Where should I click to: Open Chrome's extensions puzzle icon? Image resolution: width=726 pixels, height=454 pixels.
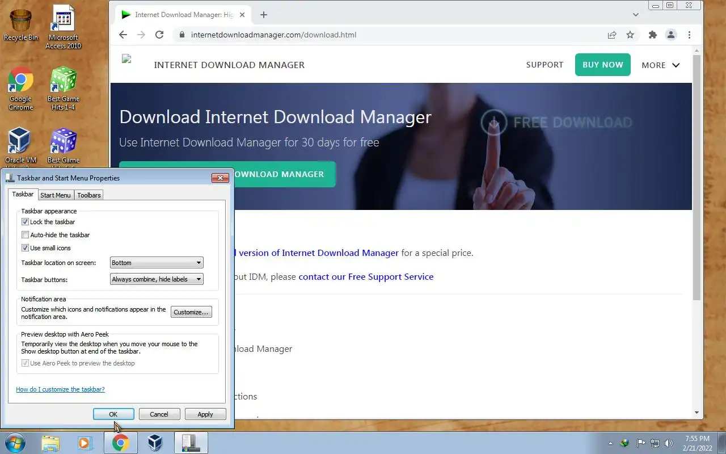pos(653,35)
